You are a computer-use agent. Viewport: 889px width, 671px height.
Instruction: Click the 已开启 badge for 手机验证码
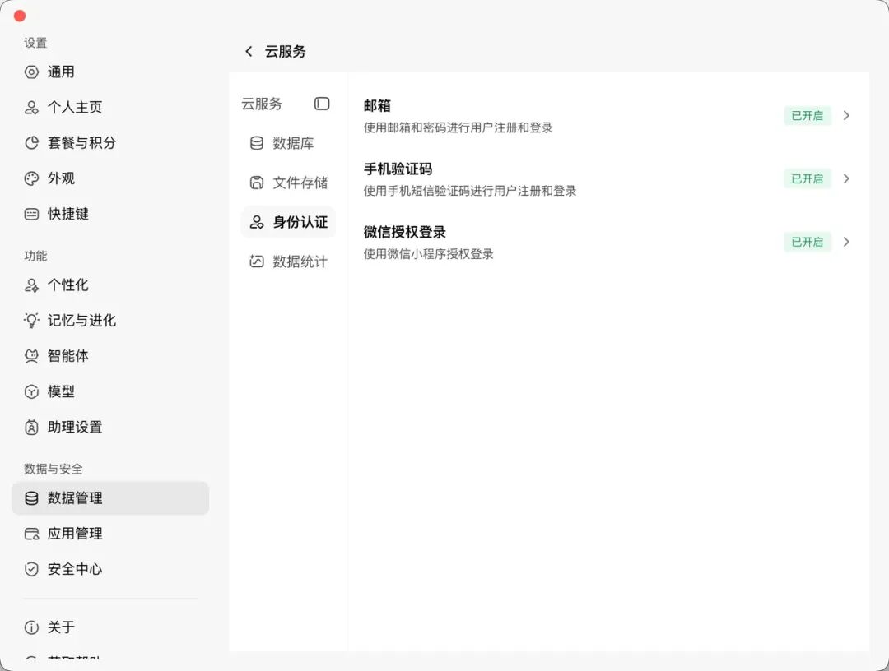coord(808,179)
